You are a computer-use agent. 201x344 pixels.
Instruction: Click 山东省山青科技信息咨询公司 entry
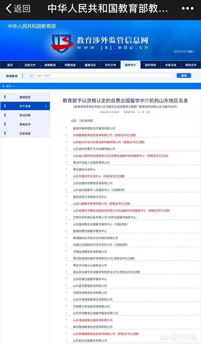(x=121, y=156)
